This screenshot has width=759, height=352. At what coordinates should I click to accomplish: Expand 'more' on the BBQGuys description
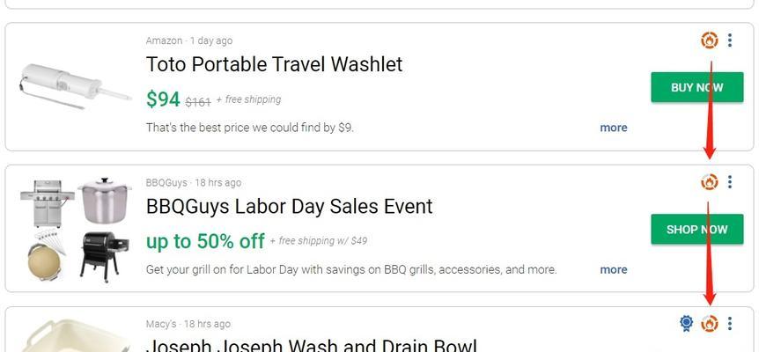click(614, 270)
